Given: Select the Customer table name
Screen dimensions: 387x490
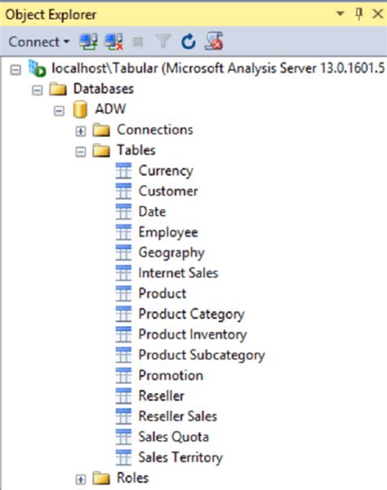Looking at the screenshot, I should coord(168,191).
